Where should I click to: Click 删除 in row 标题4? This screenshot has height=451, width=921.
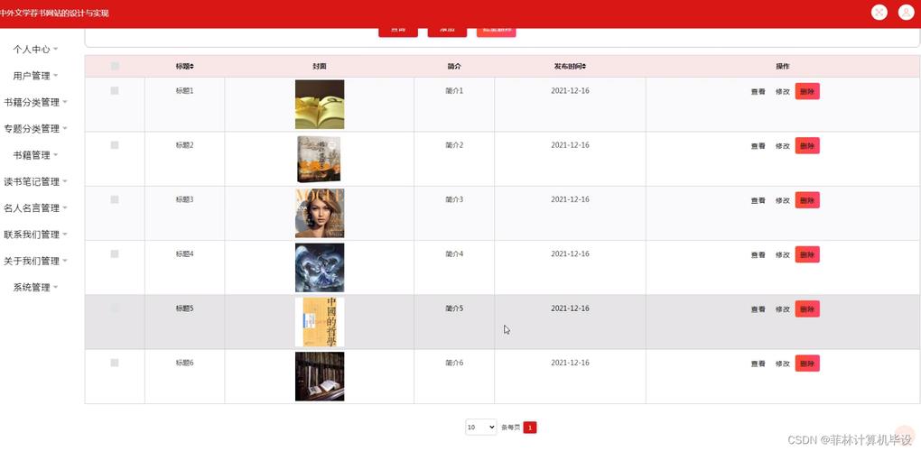click(x=807, y=254)
